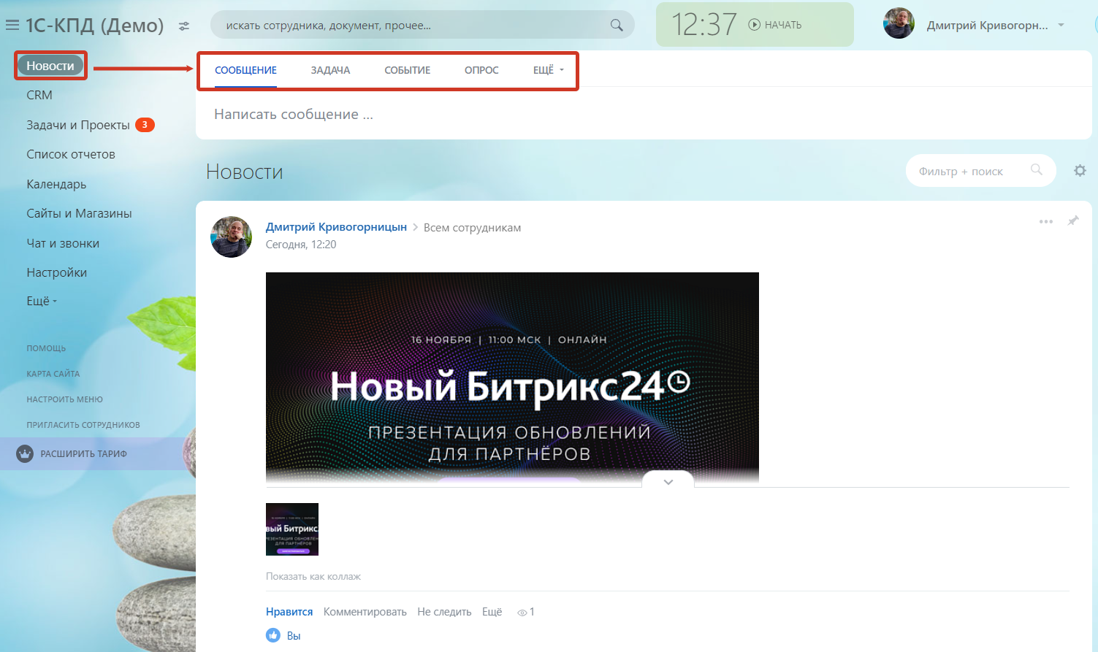Screen dimensions: 1098x652
Task: Click magnifier in Фильтр + поиск
Action: [1036, 169]
